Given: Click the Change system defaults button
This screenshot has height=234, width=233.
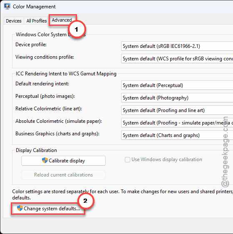Looking at the screenshot, I should click(48, 209).
